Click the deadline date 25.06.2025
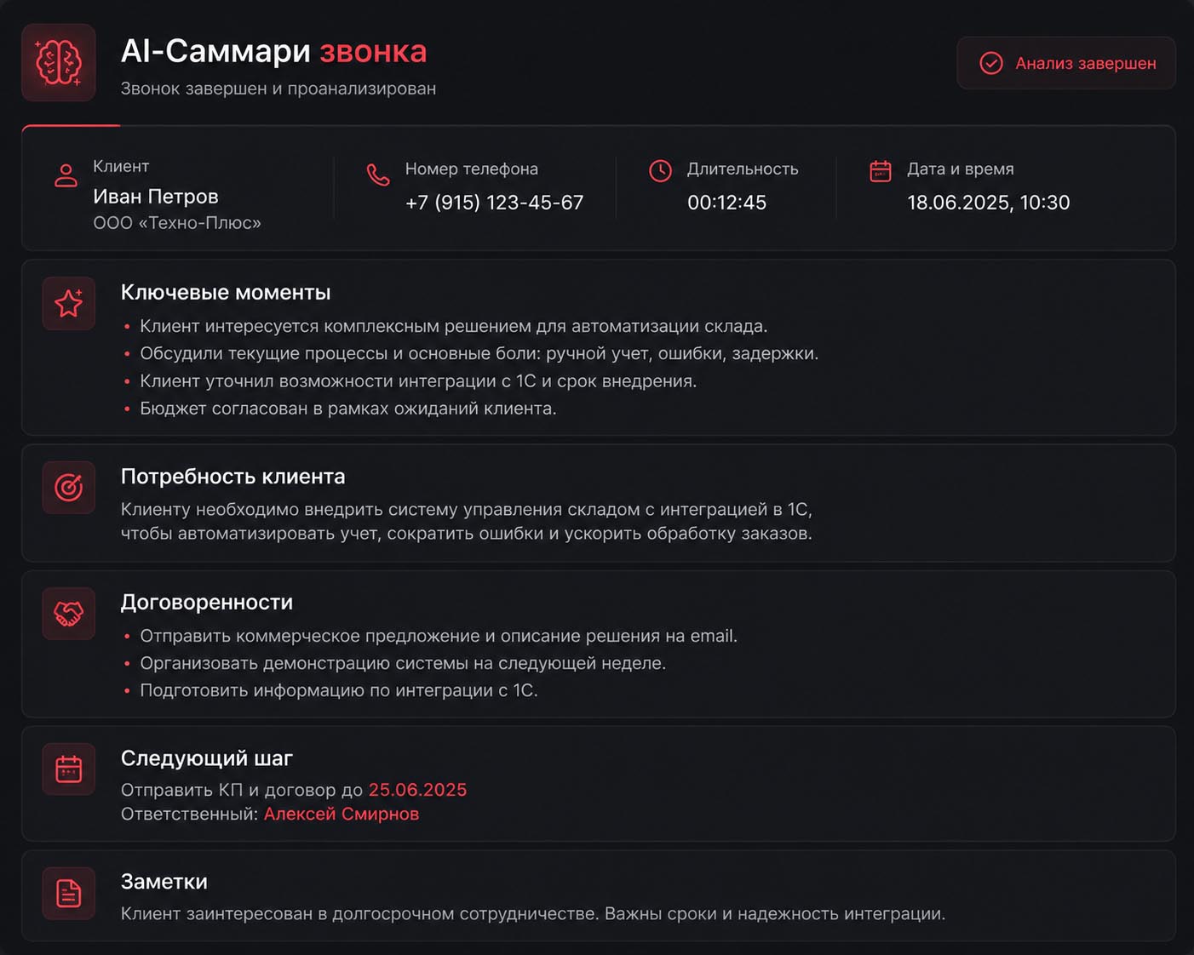1194x955 pixels. point(417,790)
